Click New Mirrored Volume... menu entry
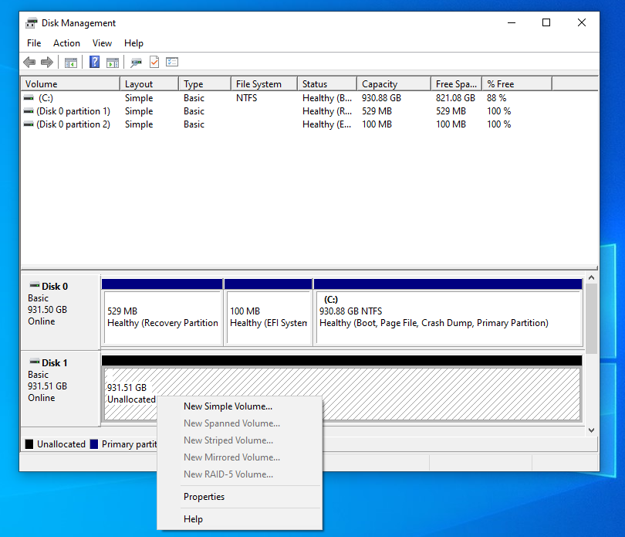The height and width of the screenshot is (537, 625). click(239, 457)
